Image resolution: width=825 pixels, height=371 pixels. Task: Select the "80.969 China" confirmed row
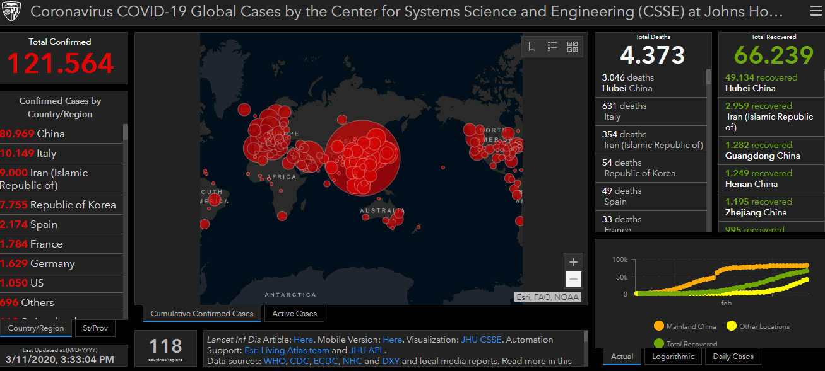coord(61,134)
